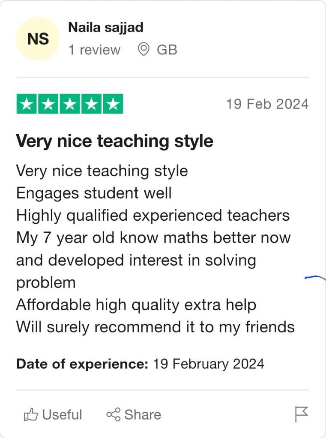Click the first green rating star
Screen dimensions: 326x438
27,104
